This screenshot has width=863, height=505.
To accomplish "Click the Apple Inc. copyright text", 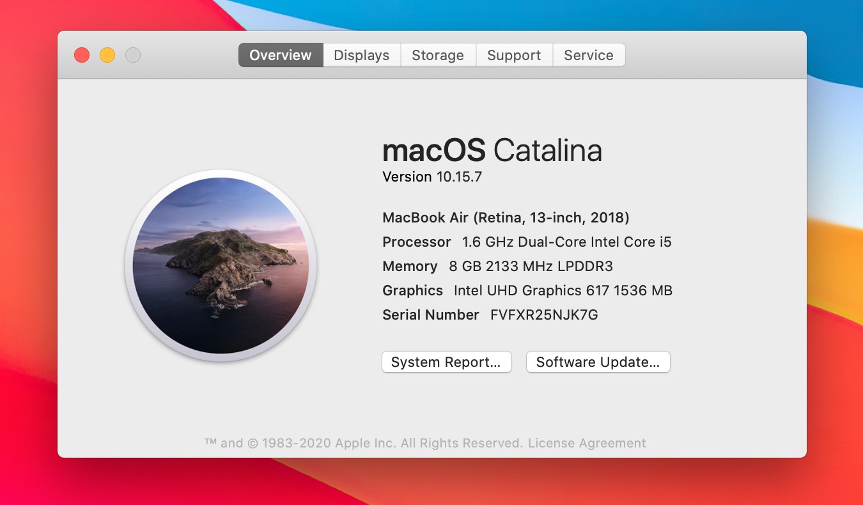I will pyautogui.click(x=364, y=443).
